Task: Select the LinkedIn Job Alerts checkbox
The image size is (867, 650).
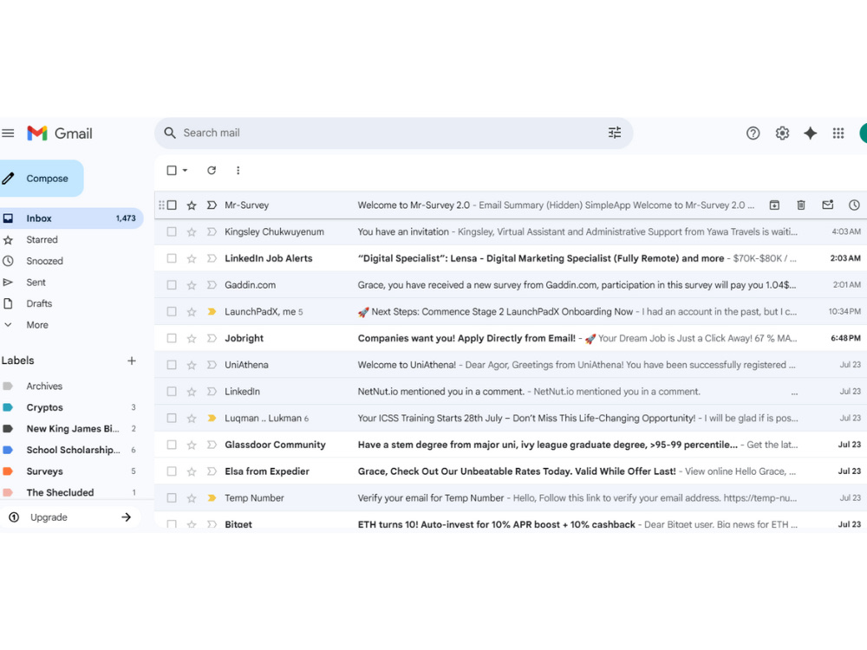Action: (172, 258)
